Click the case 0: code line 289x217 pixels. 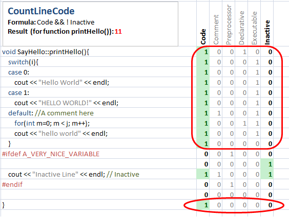pyautogui.click(x=18, y=73)
